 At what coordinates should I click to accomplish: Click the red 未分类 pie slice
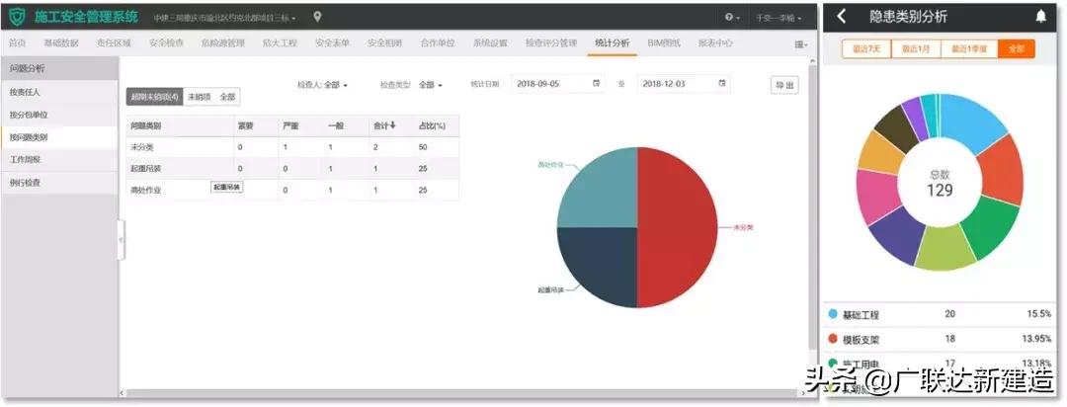coord(677,227)
